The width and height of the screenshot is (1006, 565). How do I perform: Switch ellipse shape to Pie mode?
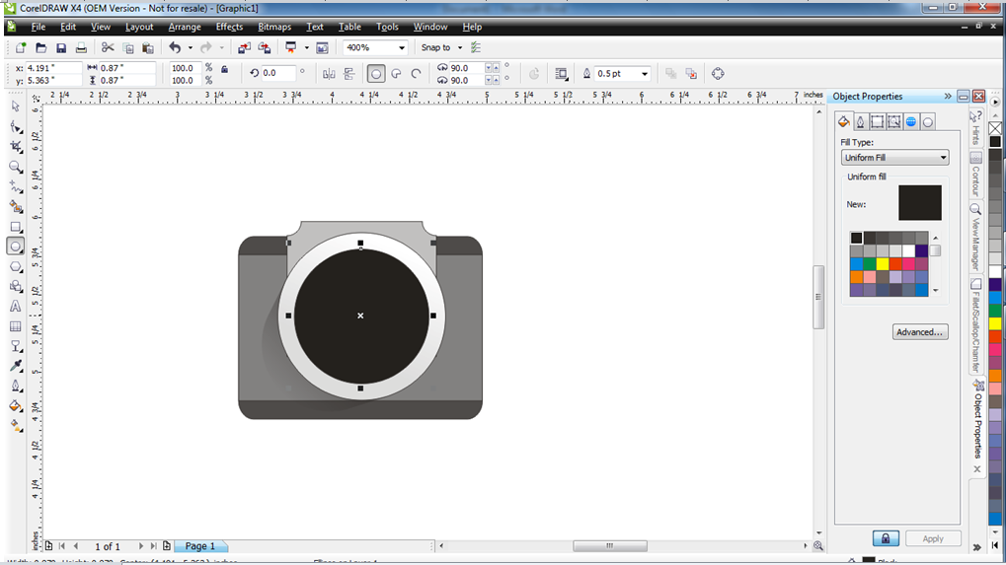[x=396, y=73]
